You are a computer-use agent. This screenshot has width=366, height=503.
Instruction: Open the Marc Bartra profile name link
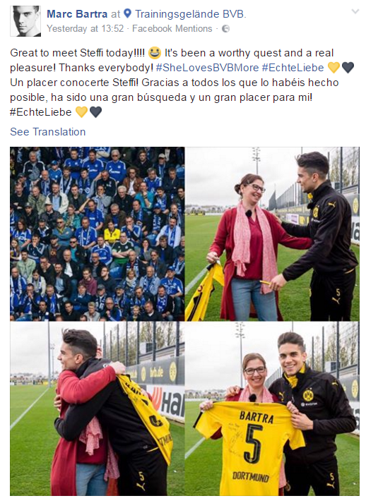click(77, 14)
